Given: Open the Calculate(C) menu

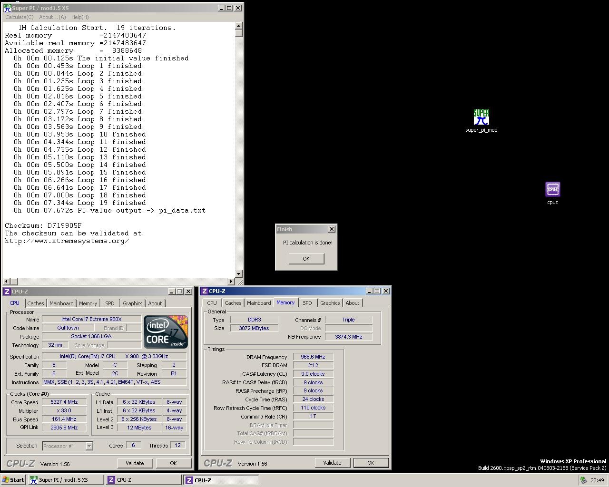Looking at the screenshot, I should coord(20,17).
